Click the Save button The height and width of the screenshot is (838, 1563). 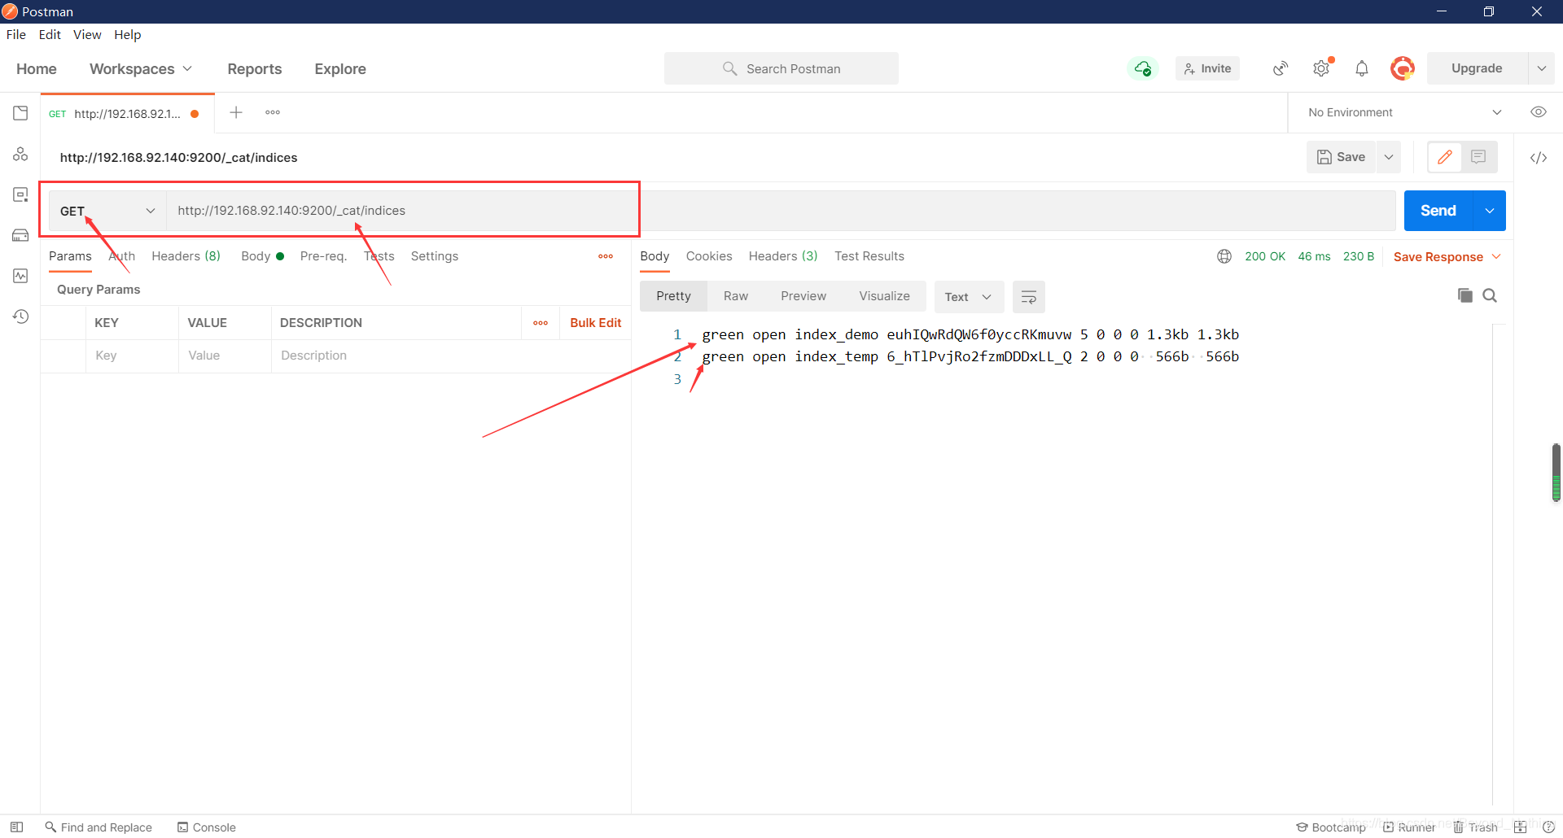click(1342, 157)
